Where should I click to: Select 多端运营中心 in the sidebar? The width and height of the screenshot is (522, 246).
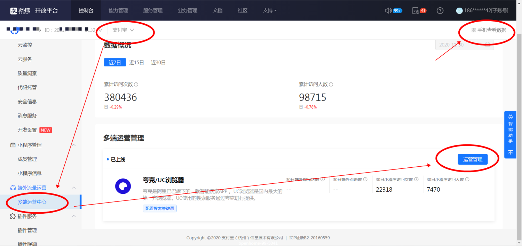click(32, 202)
